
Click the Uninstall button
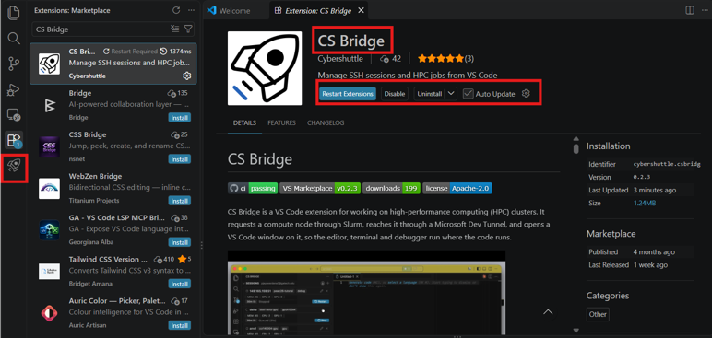coord(430,93)
